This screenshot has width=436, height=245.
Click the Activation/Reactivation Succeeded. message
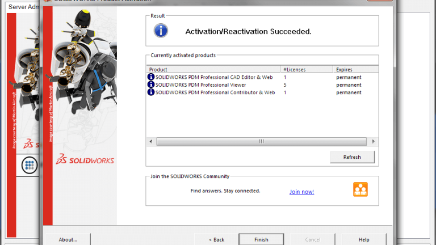tap(248, 31)
